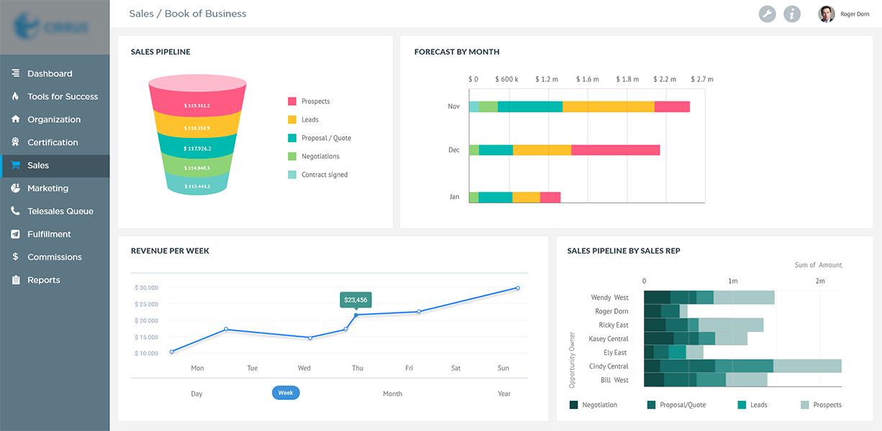The image size is (882, 431).
Task: Switch revenue chart to Year view
Action: (504, 394)
